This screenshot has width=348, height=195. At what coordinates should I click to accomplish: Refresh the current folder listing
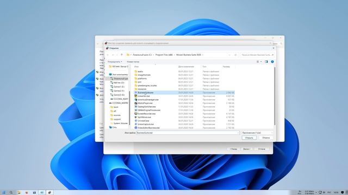[x=235, y=55]
